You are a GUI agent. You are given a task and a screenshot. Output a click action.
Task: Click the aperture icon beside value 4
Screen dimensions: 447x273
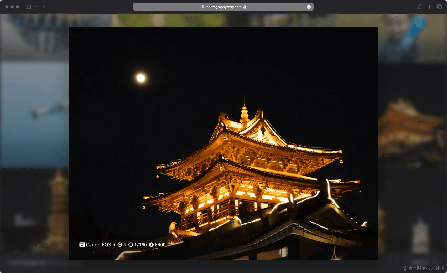[x=120, y=245]
